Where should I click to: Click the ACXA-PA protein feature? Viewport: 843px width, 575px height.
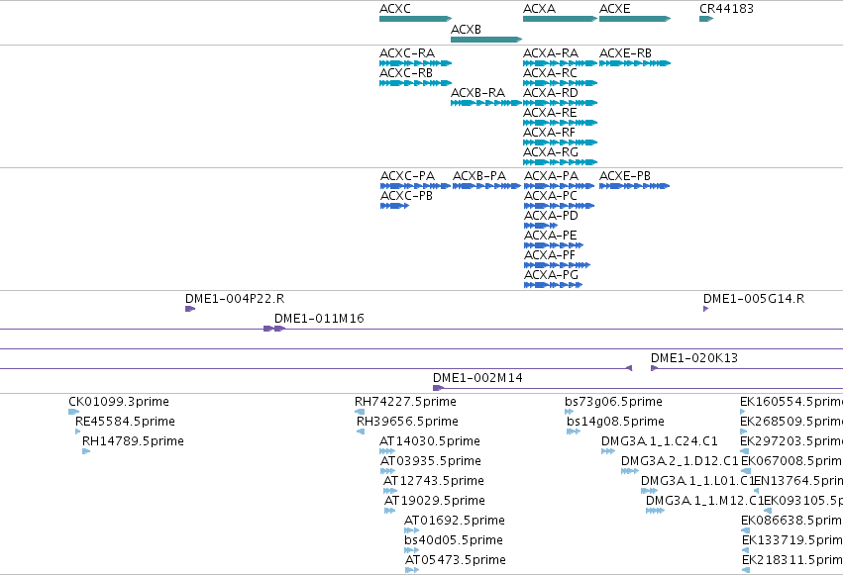click(x=559, y=186)
